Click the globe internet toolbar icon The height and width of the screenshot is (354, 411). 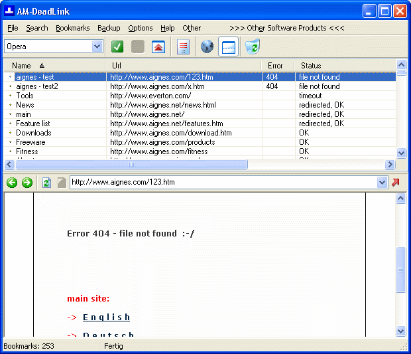coord(207,46)
